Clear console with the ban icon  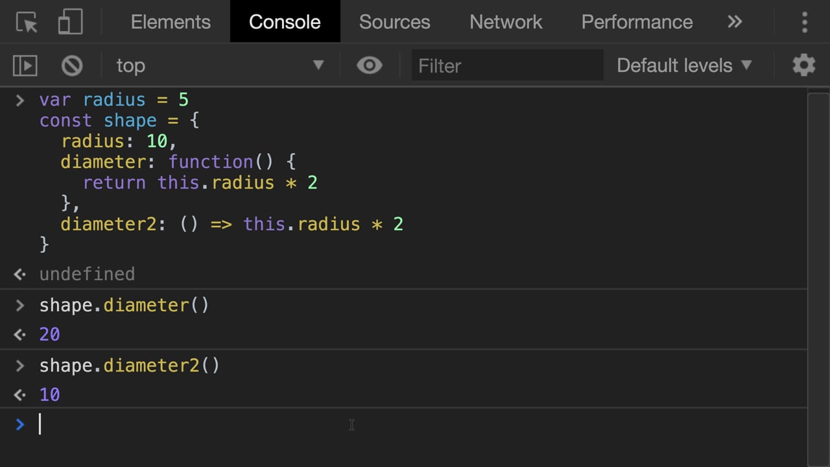point(72,66)
